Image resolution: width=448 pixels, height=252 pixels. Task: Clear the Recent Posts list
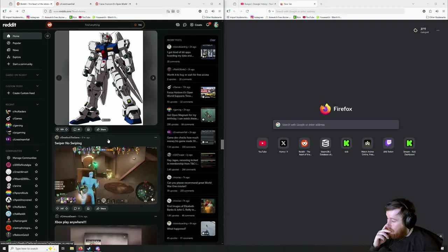[x=212, y=40]
